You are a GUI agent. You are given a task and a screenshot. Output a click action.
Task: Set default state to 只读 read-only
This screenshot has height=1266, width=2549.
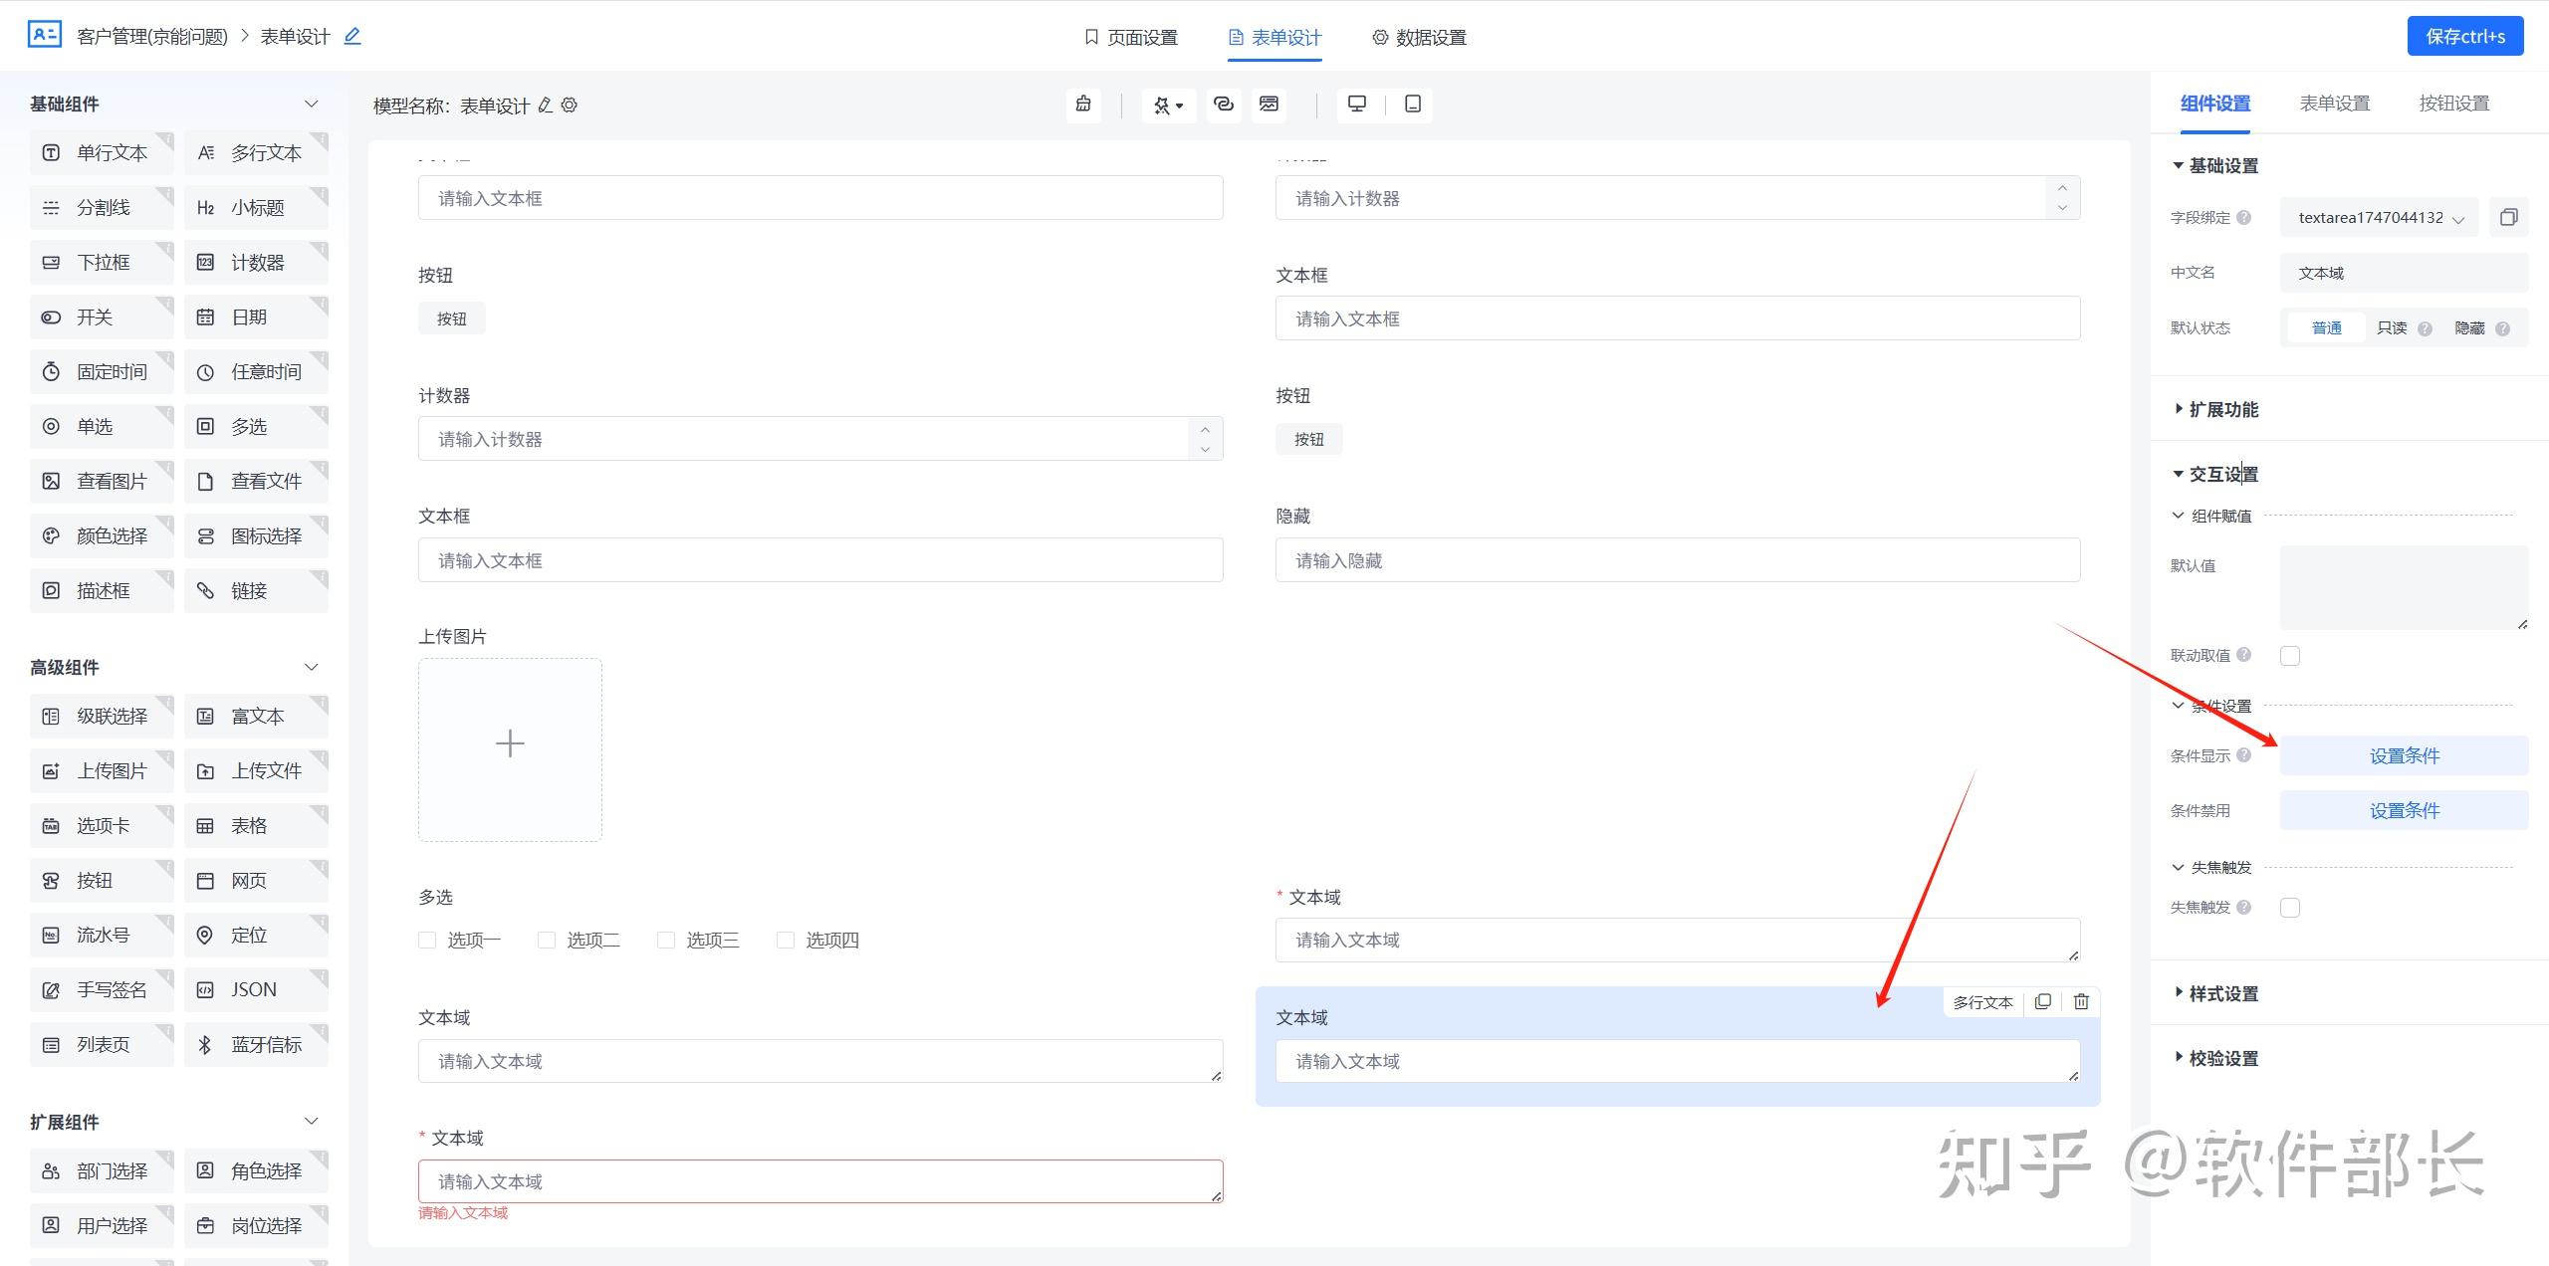(2391, 326)
